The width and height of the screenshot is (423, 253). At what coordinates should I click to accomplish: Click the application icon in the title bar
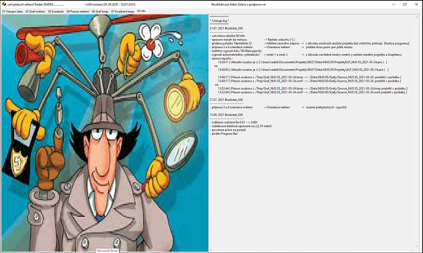pyautogui.click(x=4, y=4)
